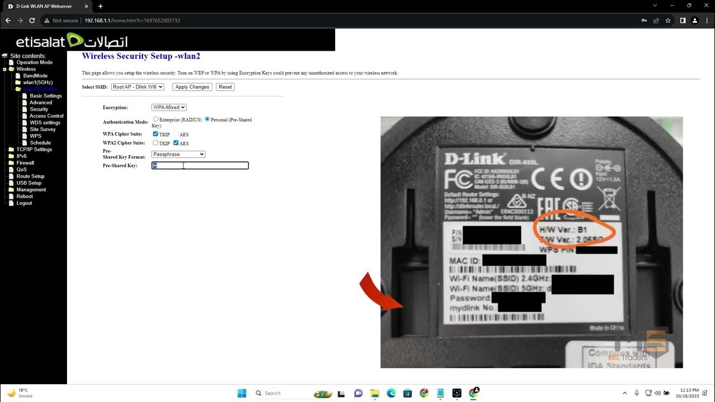Screen dimensions: 715x402
Task: Open the Encryption WPA-Mixed dropdown
Action: coord(169,107)
